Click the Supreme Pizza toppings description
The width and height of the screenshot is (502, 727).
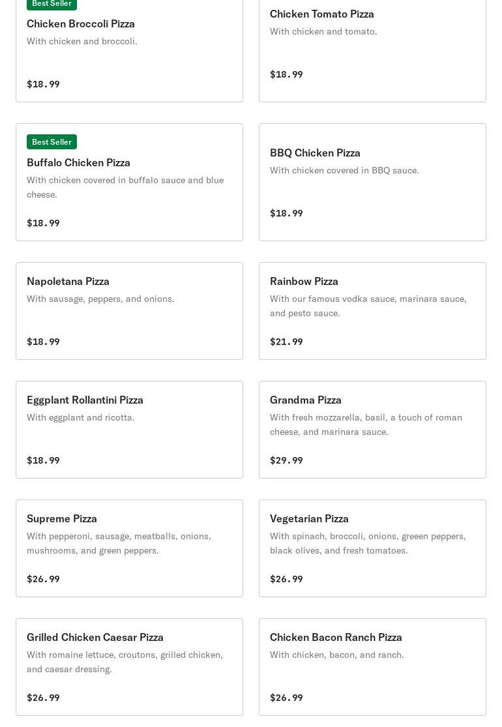pos(119,543)
